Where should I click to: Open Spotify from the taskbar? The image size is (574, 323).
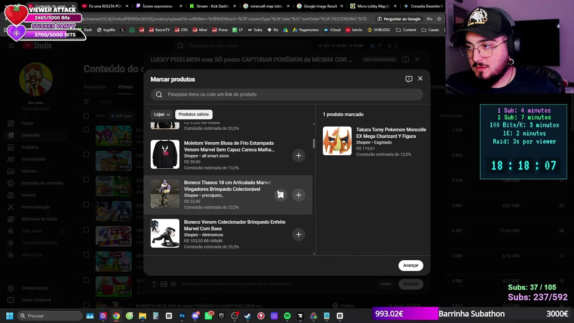pos(287,316)
